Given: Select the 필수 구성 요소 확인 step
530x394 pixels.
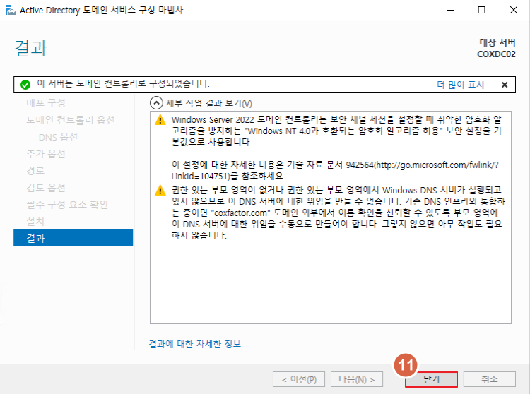Looking at the screenshot, I should [x=67, y=204].
